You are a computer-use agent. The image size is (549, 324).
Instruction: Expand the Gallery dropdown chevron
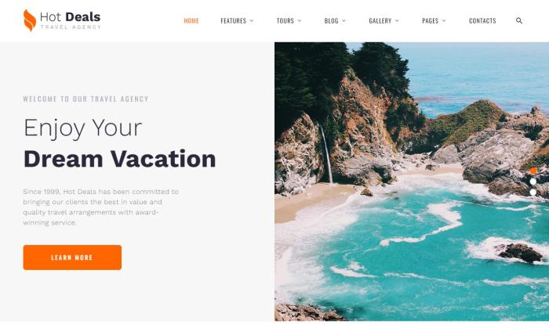[397, 20]
